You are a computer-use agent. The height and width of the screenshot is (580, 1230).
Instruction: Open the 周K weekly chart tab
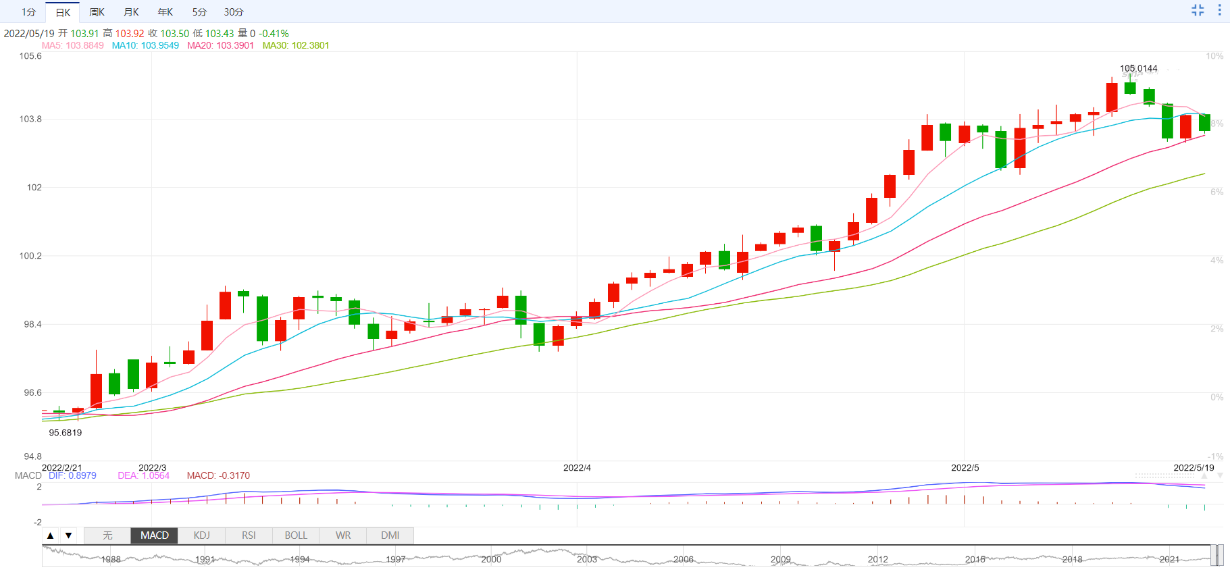tap(97, 12)
